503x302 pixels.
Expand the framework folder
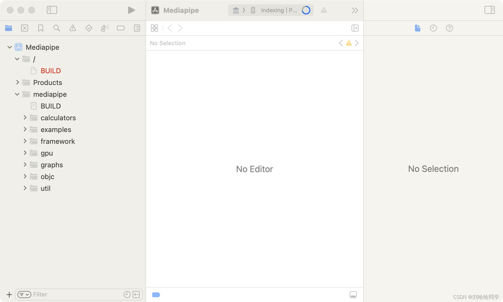(25, 141)
